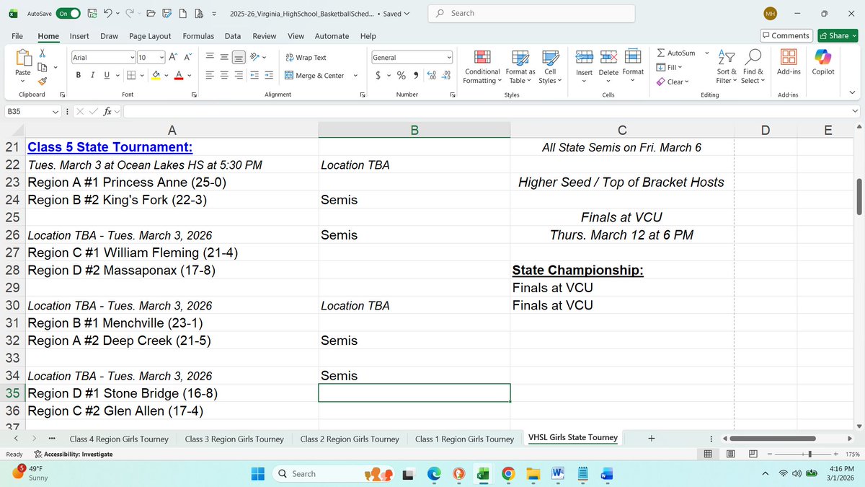Screen dimensions: 865x487
Task: Apply bold formatting from the Font group
Action: click(78, 74)
